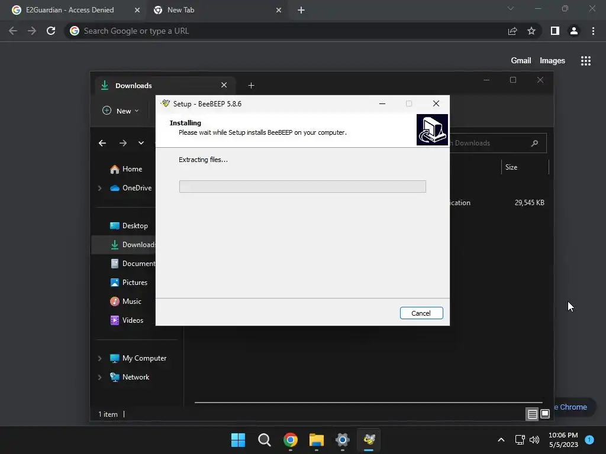
Task: Open Home in Explorer sidebar
Action: tap(127, 169)
